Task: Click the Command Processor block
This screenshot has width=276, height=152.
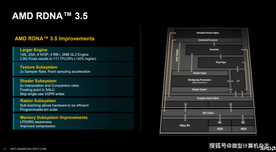Action: (208, 40)
